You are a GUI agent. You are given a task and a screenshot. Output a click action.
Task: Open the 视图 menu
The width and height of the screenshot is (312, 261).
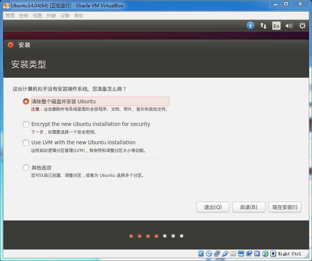coord(37,16)
